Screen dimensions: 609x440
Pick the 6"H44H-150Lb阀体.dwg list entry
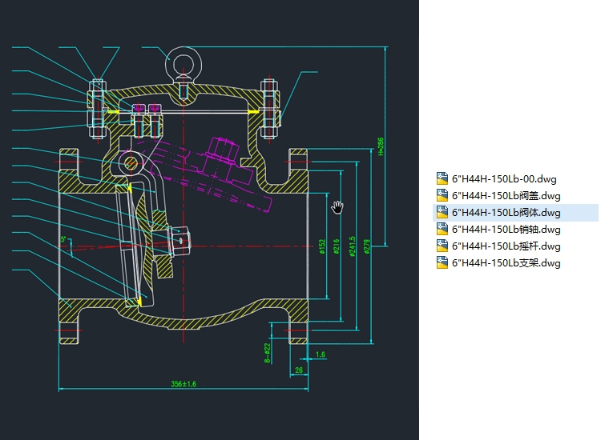(506, 212)
